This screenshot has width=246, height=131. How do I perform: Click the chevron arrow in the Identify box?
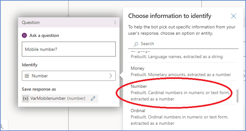point(111,76)
